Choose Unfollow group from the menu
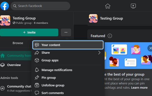Image resolution: width=152 pixels, height=96 pixels. [68, 85]
